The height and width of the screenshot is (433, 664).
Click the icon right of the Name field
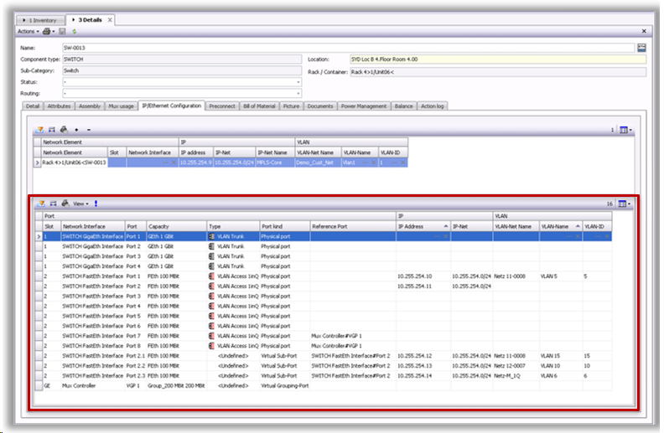pyautogui.click(x=641, y=48)
